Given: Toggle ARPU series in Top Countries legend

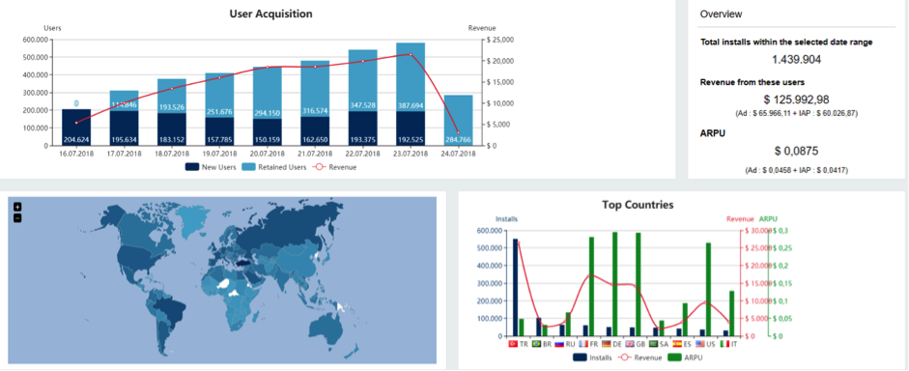Looking at the screenshot, I should point(685,357).
